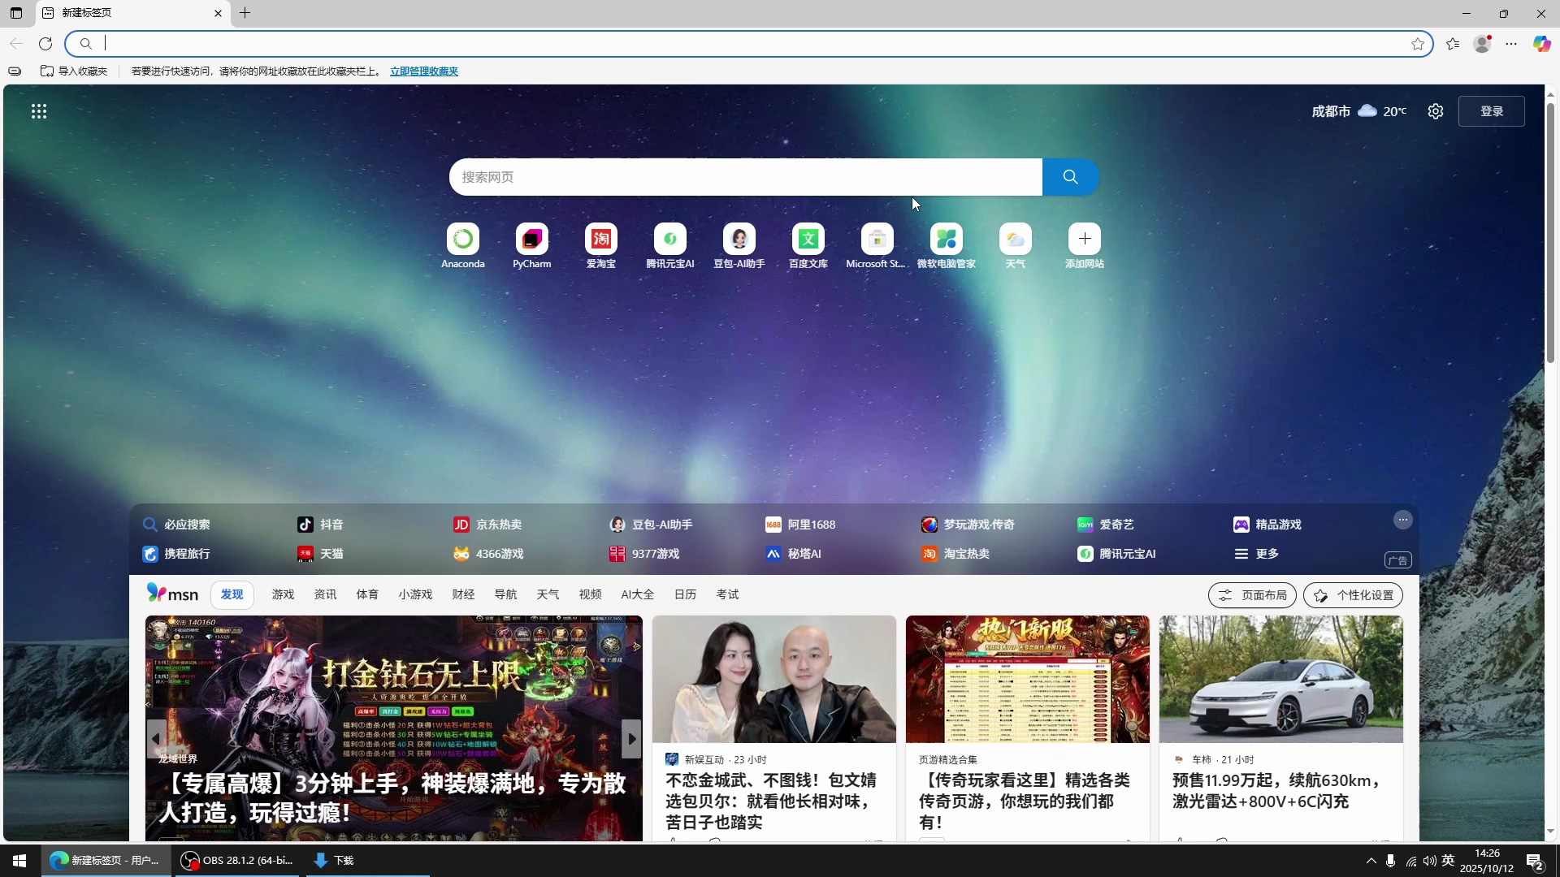Close the 新建标签页 tab
The width and height of the screenshot is (1560, 877).
[x=218, y=13]
